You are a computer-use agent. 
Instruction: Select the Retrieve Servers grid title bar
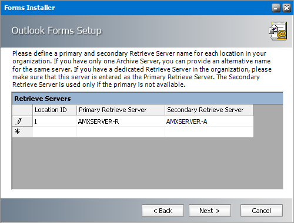[x=148, y=99]
